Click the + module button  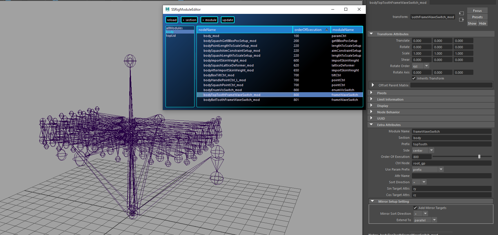[209, 20]
